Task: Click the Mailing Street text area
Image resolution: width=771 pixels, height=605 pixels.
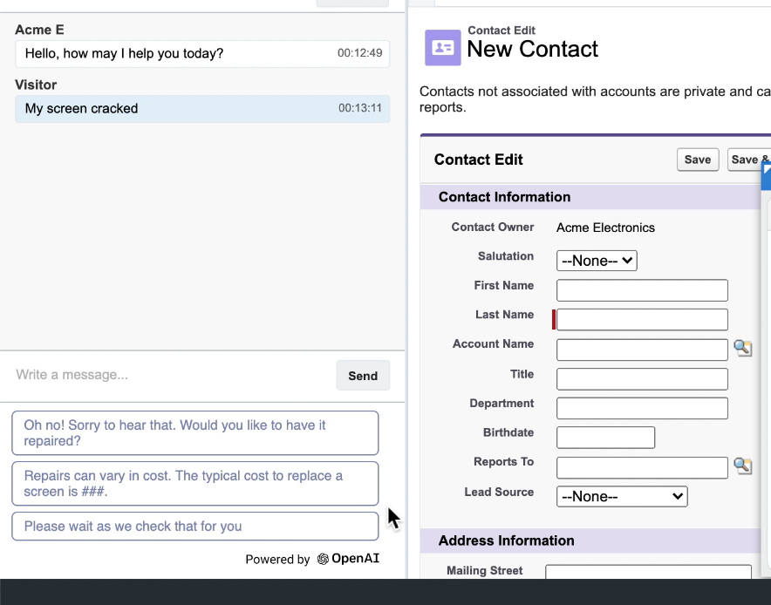Action: pos(648,572)
